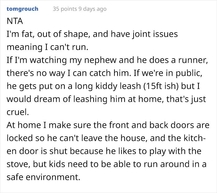Click the line locked so he can't leave
Viewport: 217px width, 193px height.
pos(106,138)
